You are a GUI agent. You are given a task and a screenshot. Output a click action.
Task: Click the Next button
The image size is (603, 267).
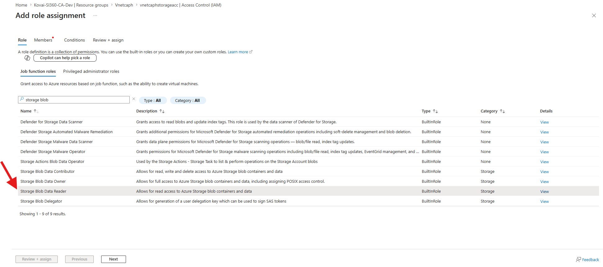click(x=114, y=259)
